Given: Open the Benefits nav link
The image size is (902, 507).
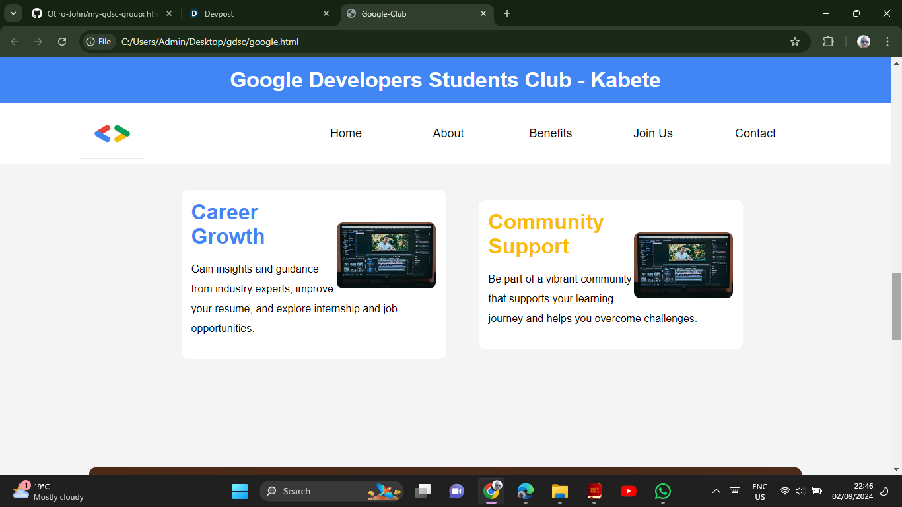Looking at the screenshot, I should [x=551, y=133].
